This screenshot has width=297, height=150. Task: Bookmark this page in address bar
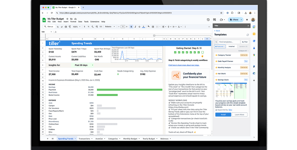[x=221, y=13]
